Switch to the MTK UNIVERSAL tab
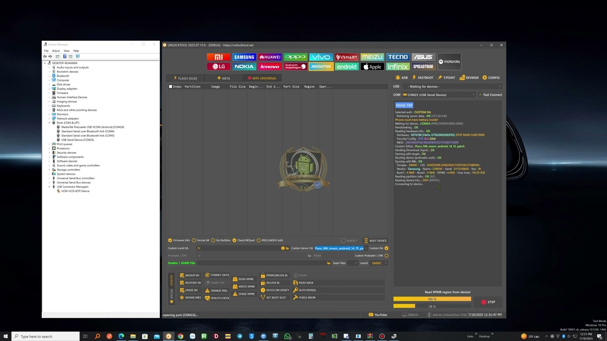 coord(262,78)
